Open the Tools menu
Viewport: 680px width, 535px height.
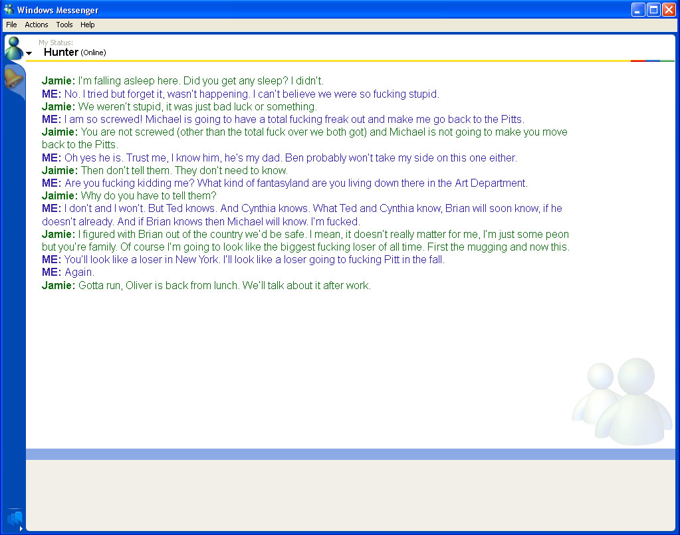[x=64, y=25]
